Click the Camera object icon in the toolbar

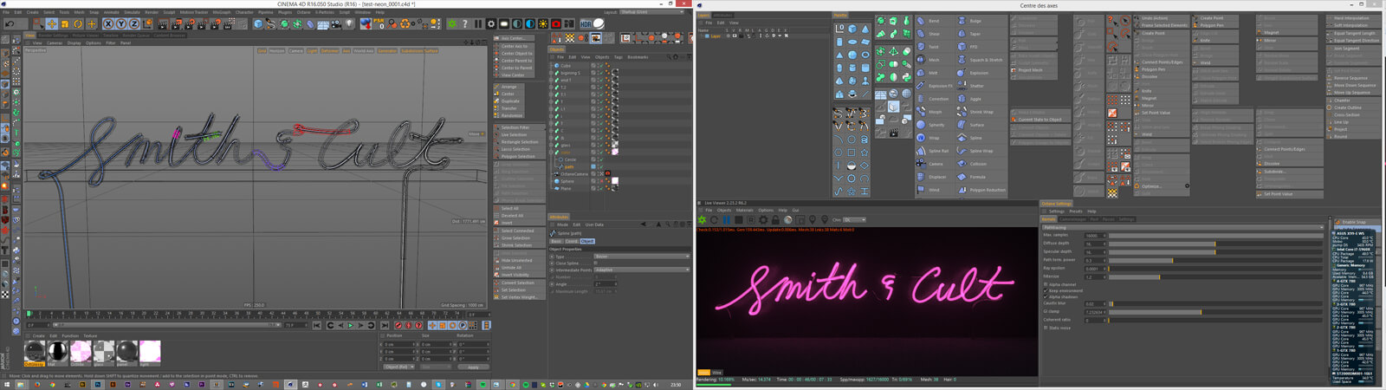pyautogui.click(x=336, y=23)
